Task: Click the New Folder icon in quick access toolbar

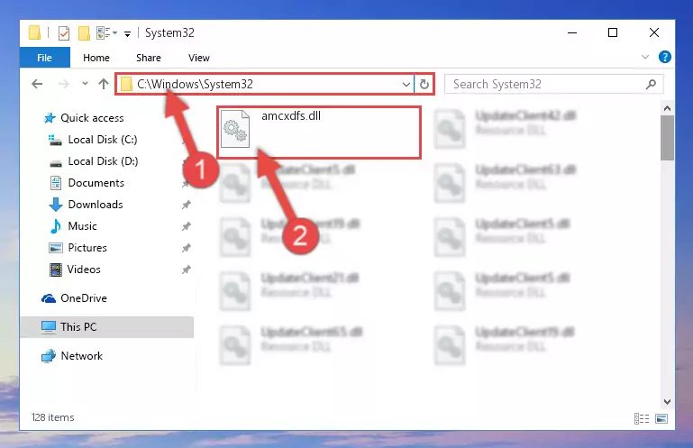Action: pos(84,33)
